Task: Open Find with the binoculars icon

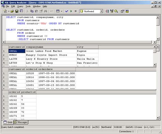Action: (45, 11)
